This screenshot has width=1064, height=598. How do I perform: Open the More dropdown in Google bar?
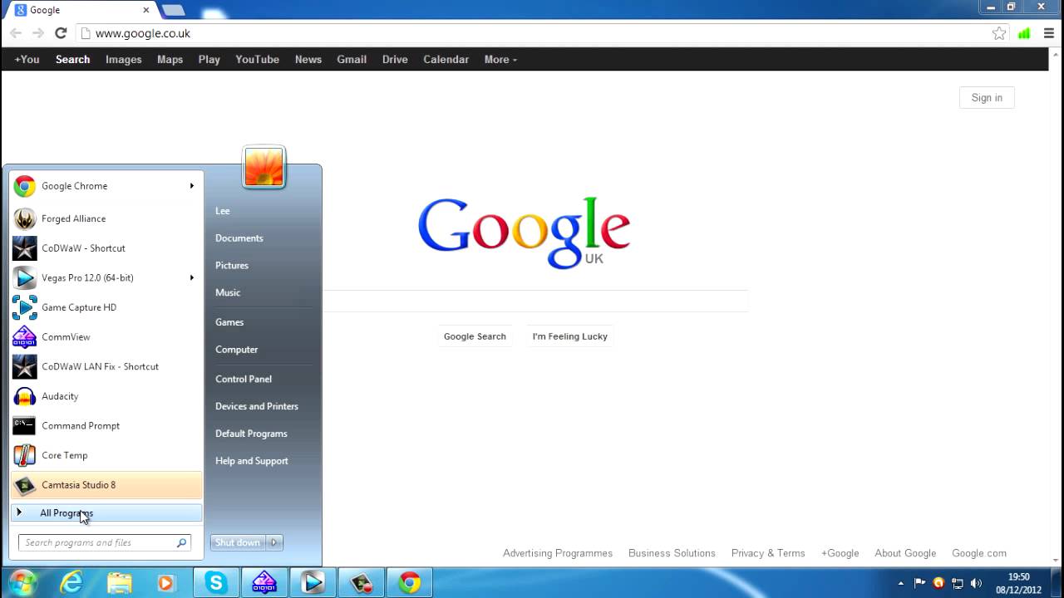click(500, 60)
